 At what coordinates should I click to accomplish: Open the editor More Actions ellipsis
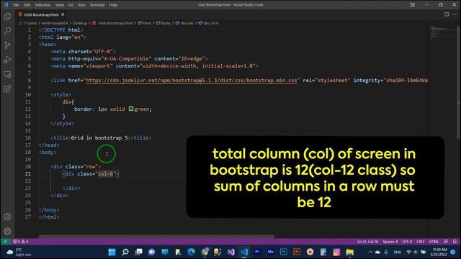[455, 14]
